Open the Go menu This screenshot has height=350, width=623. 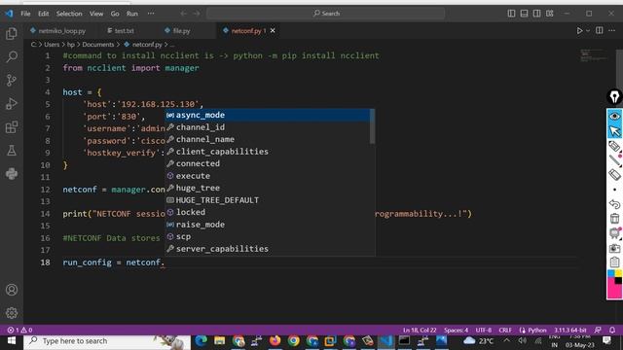pos(115,14)
